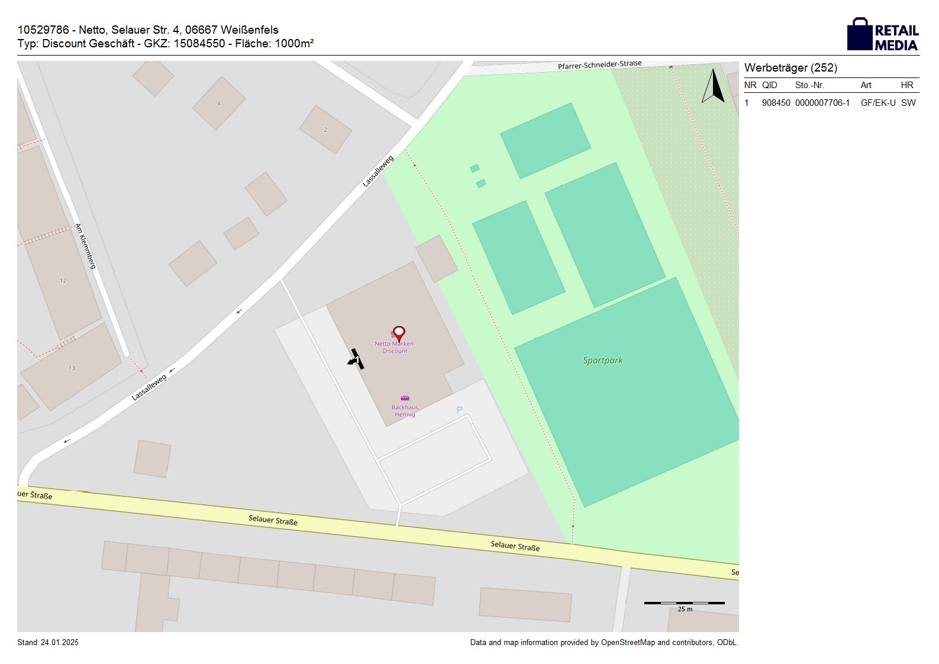Click the Art column header
This screenshot has height=664, width=939.
pos(866,85)
